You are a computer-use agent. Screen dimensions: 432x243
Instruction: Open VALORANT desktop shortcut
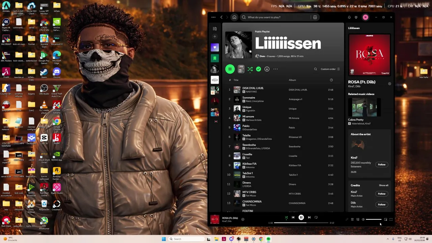tap(6, 40)
